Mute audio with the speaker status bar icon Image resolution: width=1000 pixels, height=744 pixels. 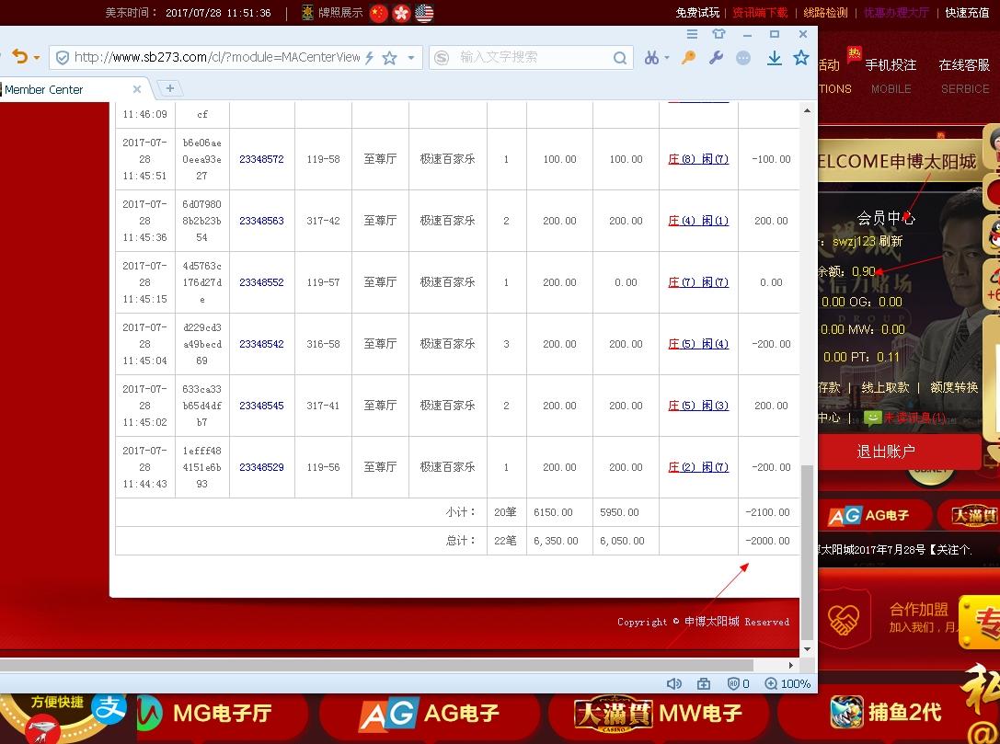point(674,683)
